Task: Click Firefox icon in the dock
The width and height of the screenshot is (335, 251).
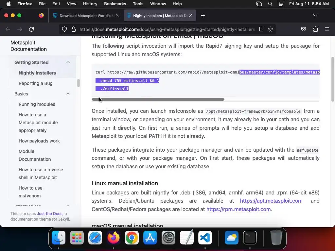Action: [114, 238]
